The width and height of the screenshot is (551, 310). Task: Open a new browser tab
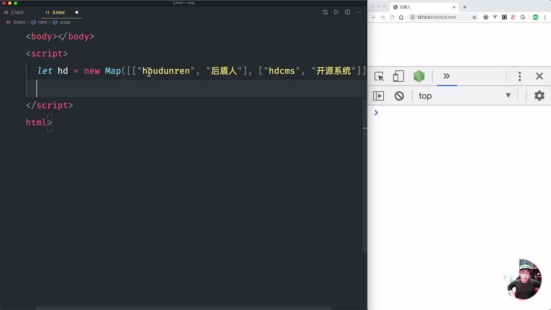tap(465, 7)
